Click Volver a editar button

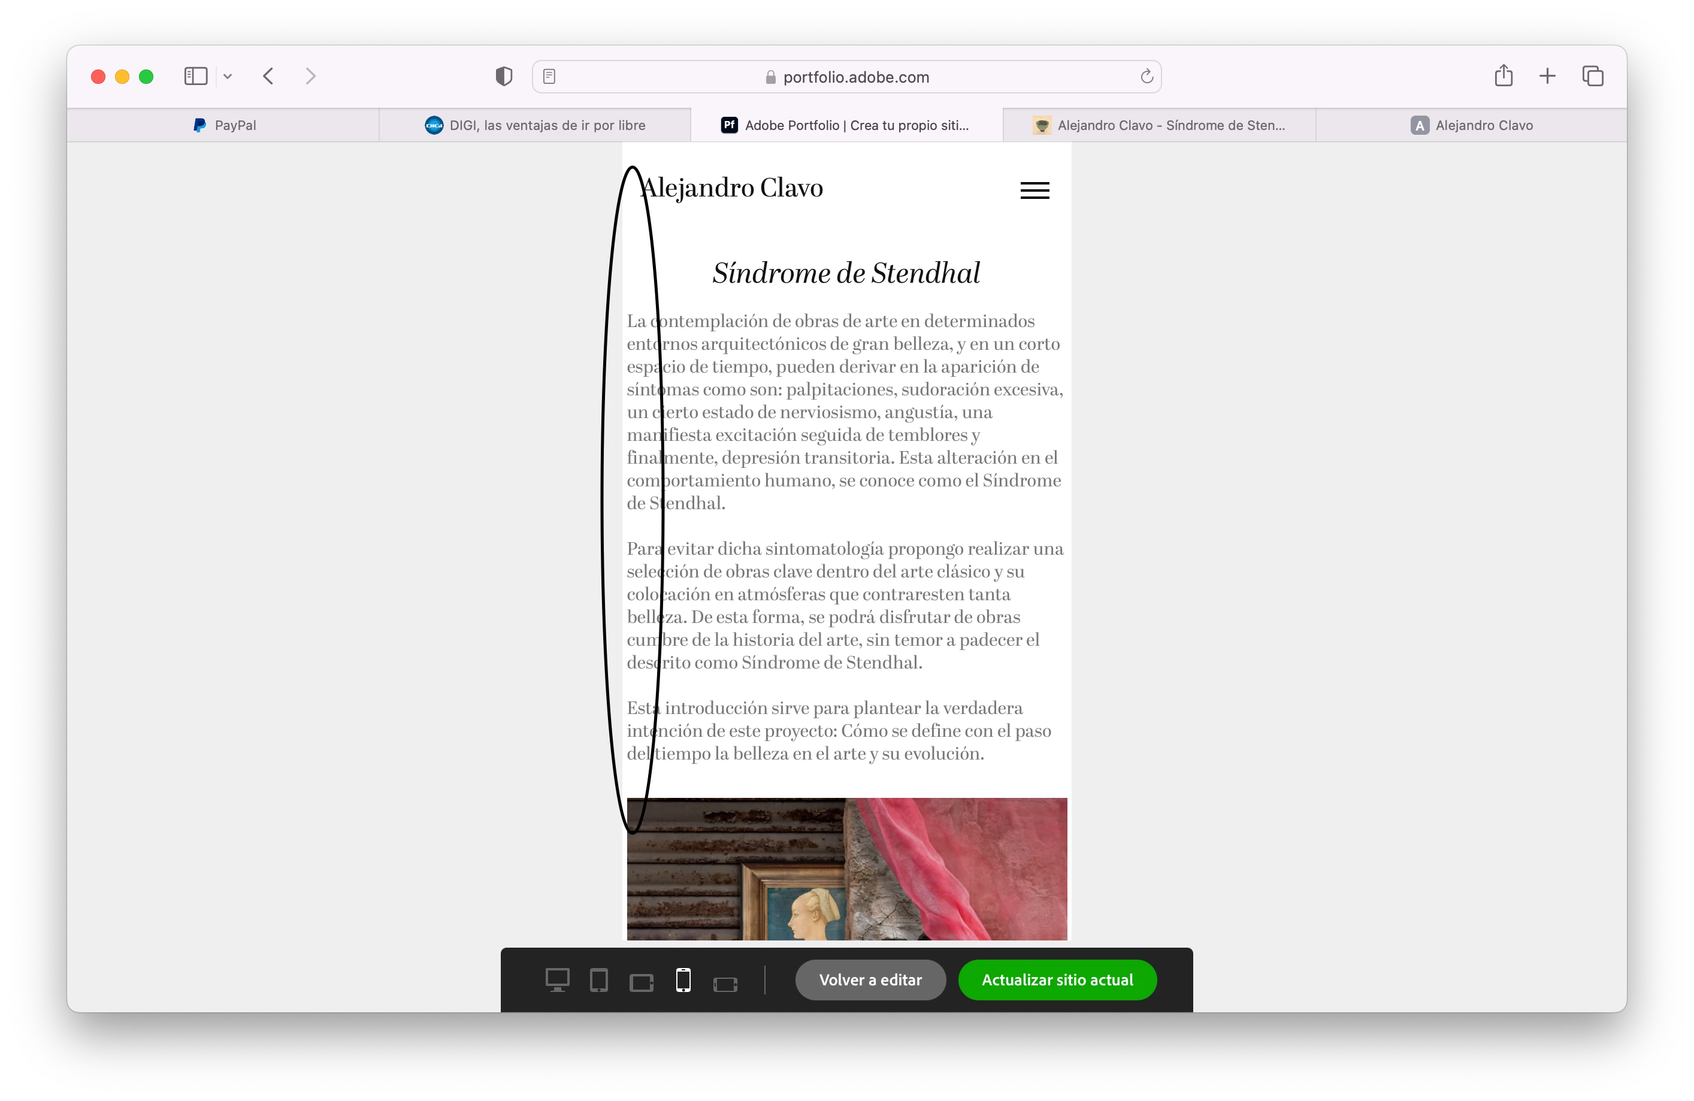coord(870,980)
